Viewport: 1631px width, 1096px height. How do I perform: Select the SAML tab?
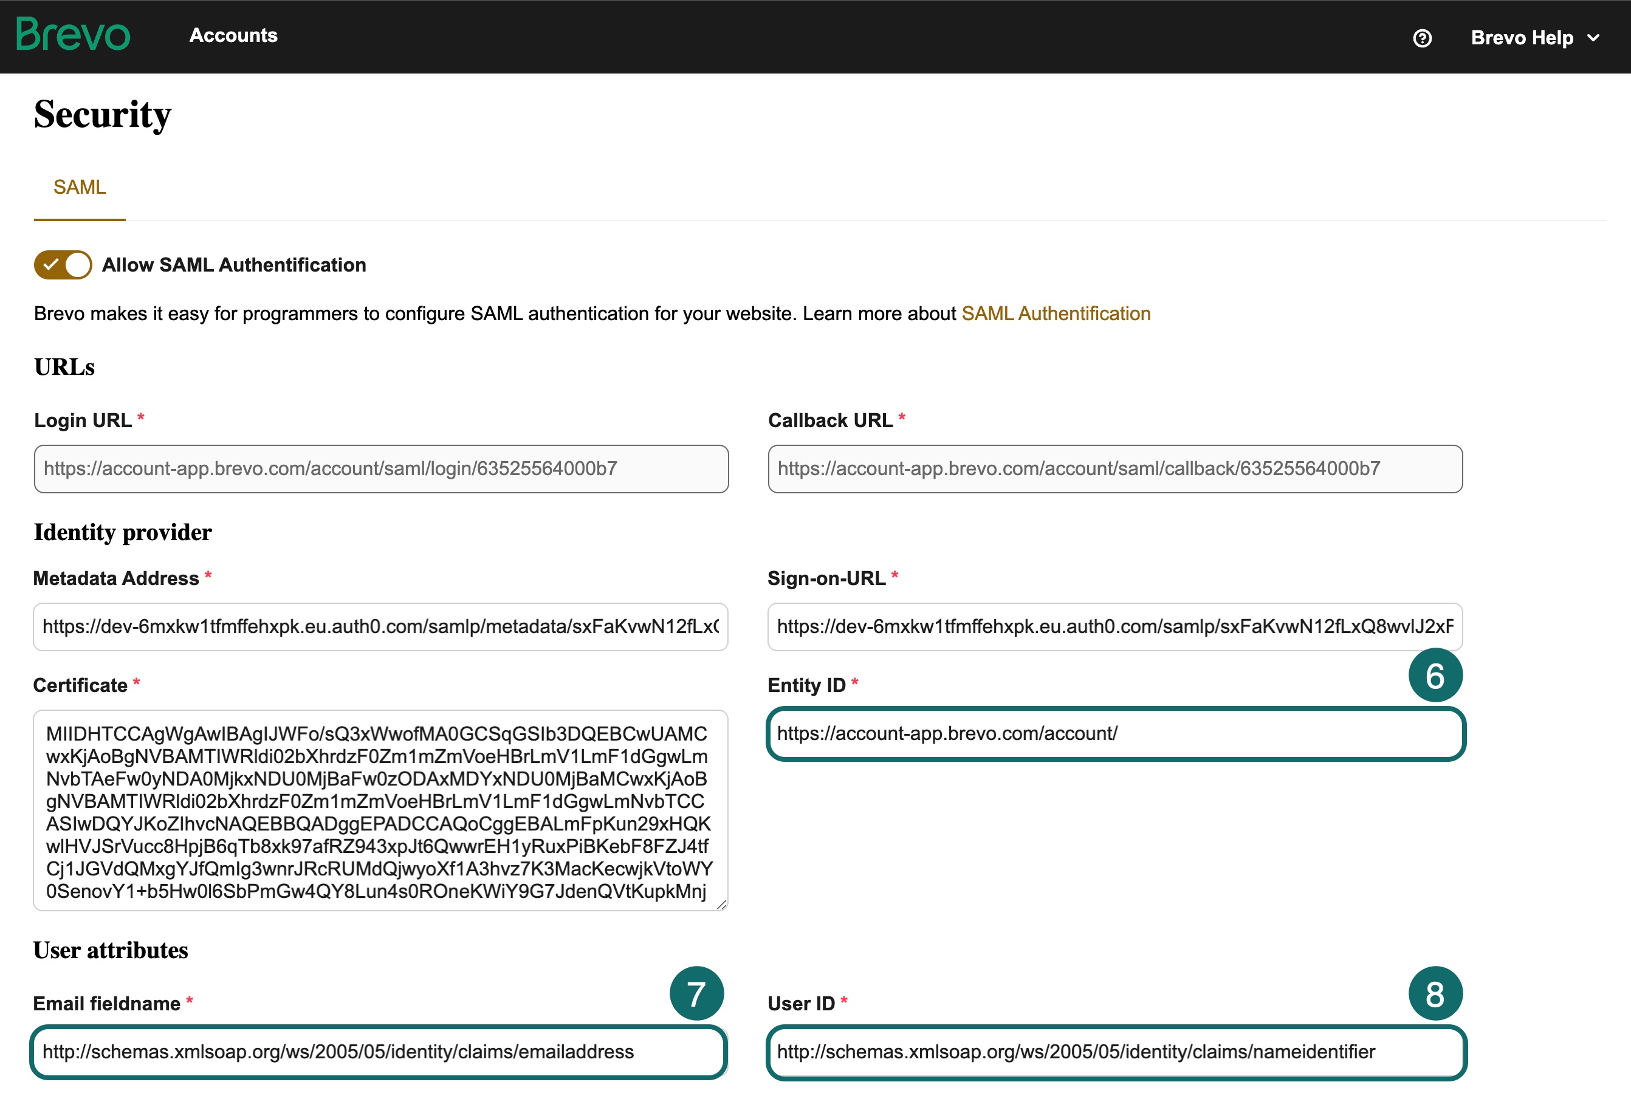click(80, 187)
